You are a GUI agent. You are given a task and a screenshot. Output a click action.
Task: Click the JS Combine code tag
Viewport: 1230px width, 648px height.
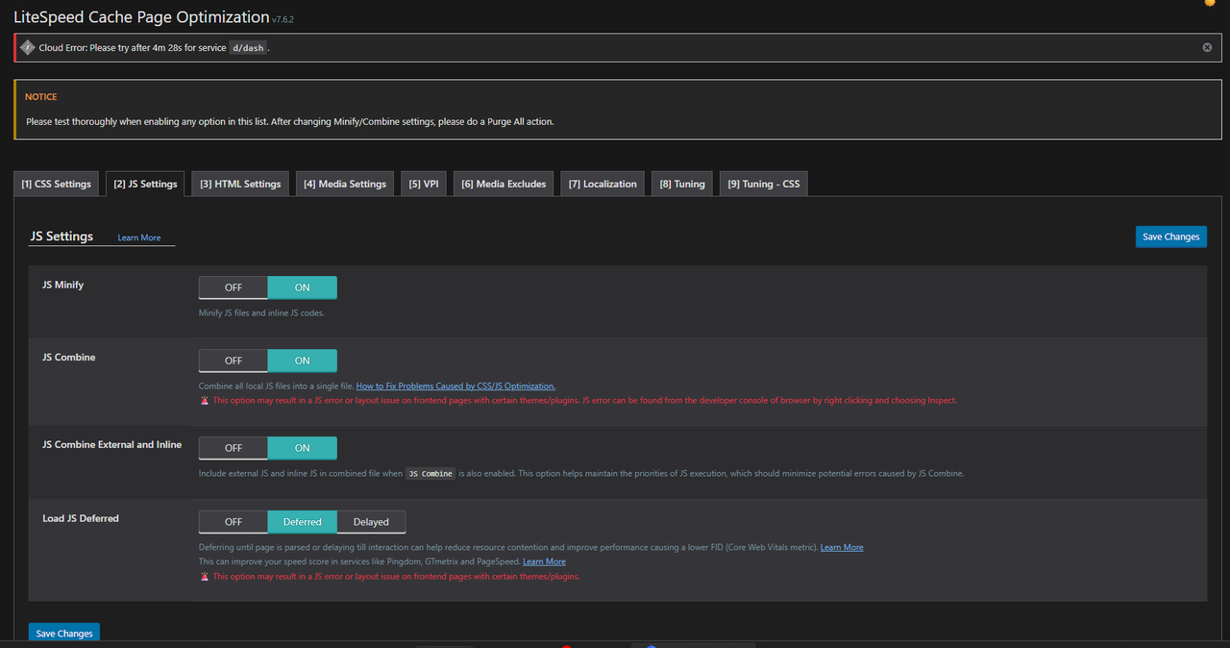pyautogui.click(x=430, y=474)
